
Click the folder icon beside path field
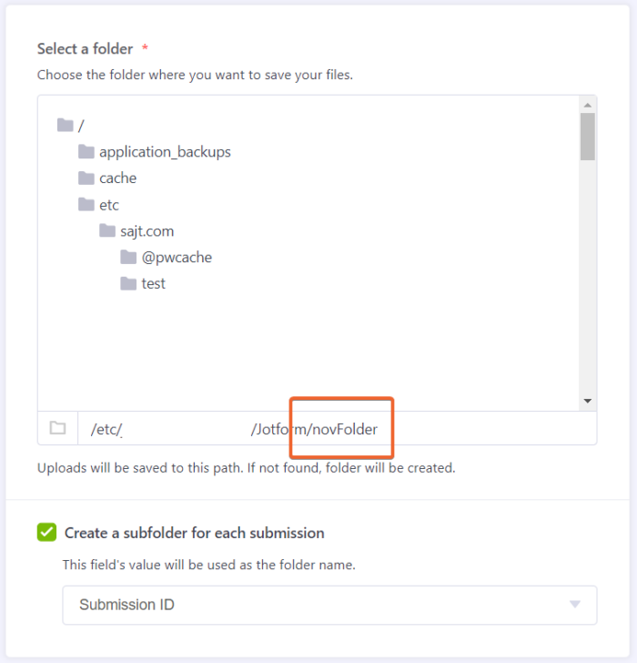pyautogui.click(x=57, y=428)
